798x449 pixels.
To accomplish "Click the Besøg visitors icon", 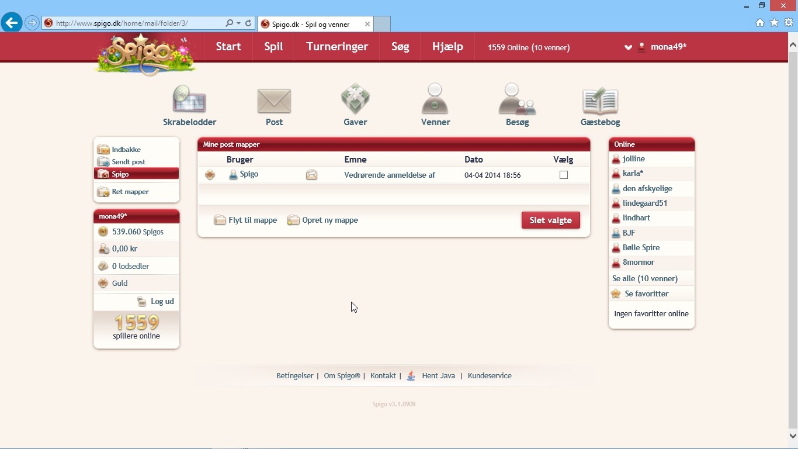I will [x=517, y=99].
